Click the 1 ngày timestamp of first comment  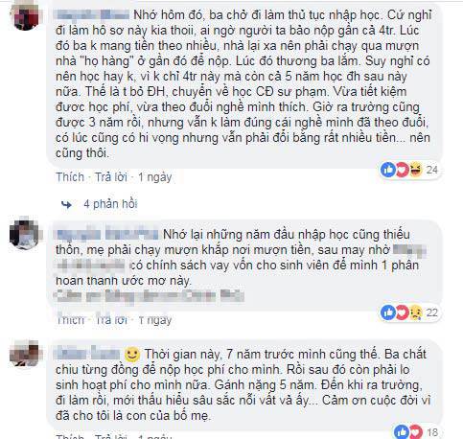coord(155,177)
